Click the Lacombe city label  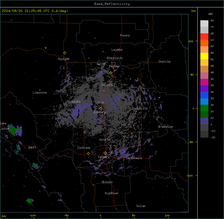pyautogui.click(x=117, y=50)
